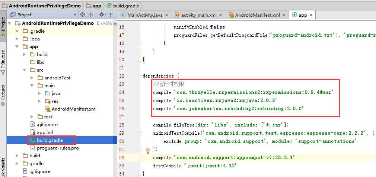Viewport: 376px width, 177px height.
Task: Click the rxpermissions dependency string
Action: pyautogui.click(x=254, y=92)
